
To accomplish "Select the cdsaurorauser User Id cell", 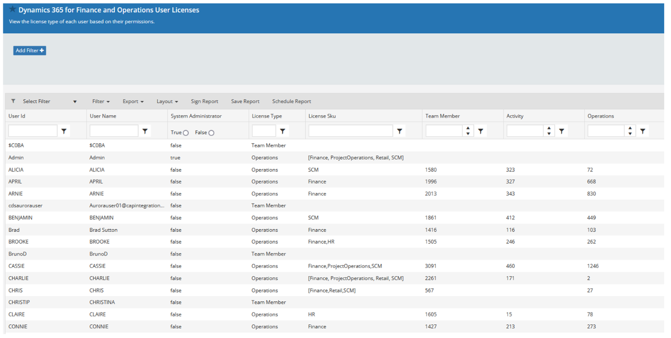I will 26,206.
